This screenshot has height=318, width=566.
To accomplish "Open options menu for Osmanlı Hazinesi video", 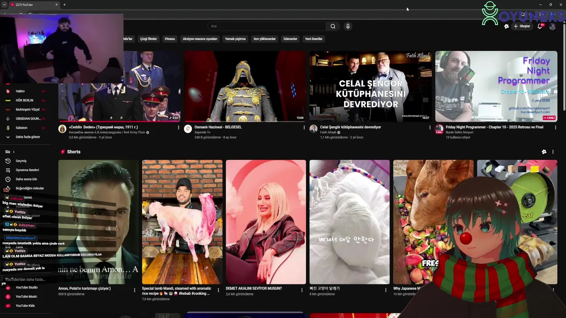I will pos(304,127).
